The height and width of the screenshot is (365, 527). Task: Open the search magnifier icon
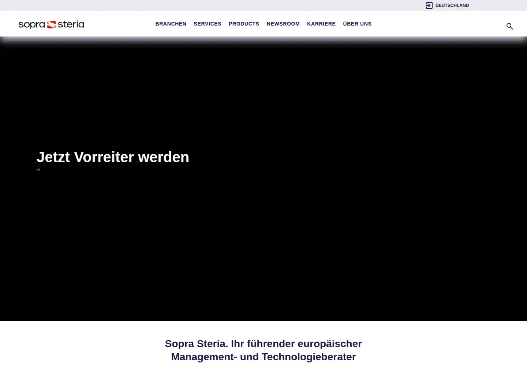tap(509, 26)
